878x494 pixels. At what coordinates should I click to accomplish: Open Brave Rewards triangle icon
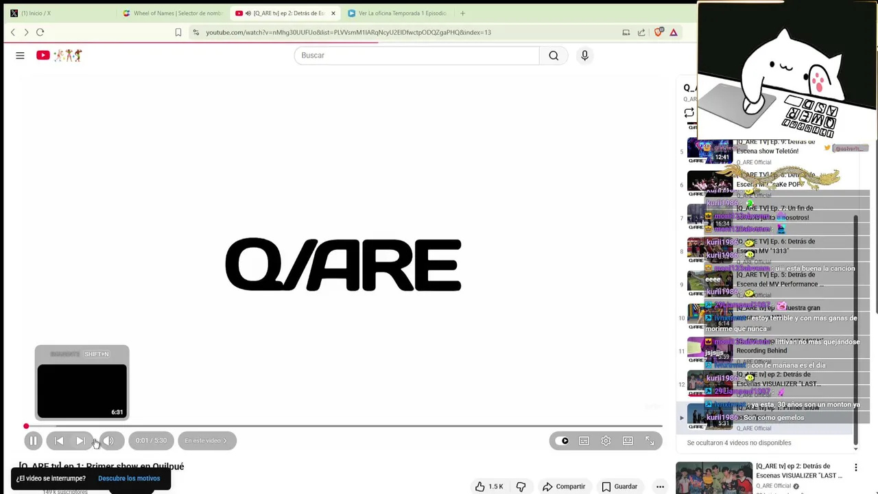tap(674, 32)
